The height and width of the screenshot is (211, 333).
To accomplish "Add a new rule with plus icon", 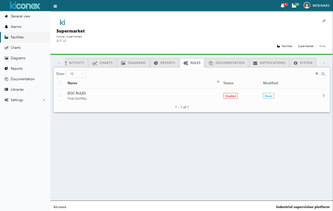I will click(x=317, y=74).
